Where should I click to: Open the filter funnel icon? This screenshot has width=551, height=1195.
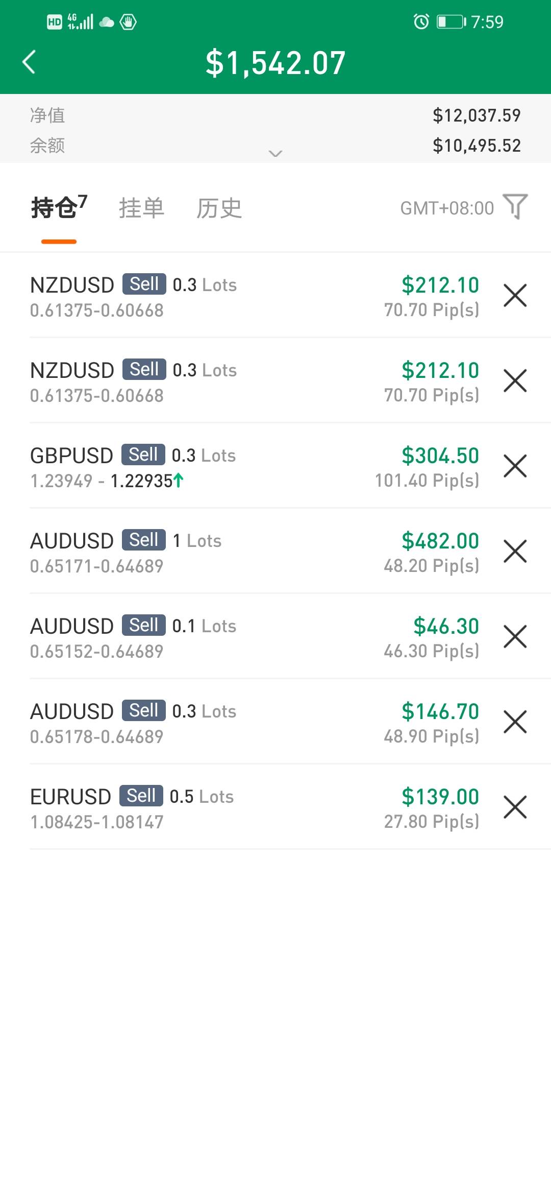pyautogui.click(x=515, y=206)
